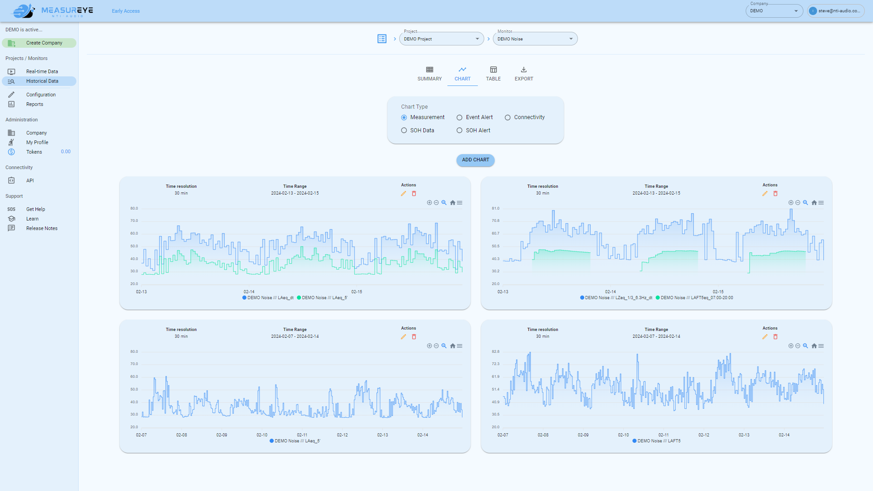Expand the Project dropdown
Viewport: 873px width, 491px height.
tap(441, 39)
